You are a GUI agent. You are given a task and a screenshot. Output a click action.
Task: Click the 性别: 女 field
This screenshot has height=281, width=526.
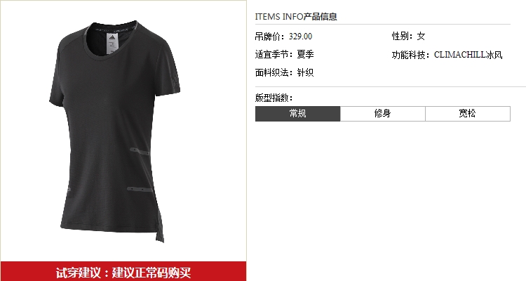pyautogui.click(x=408, y=37)
